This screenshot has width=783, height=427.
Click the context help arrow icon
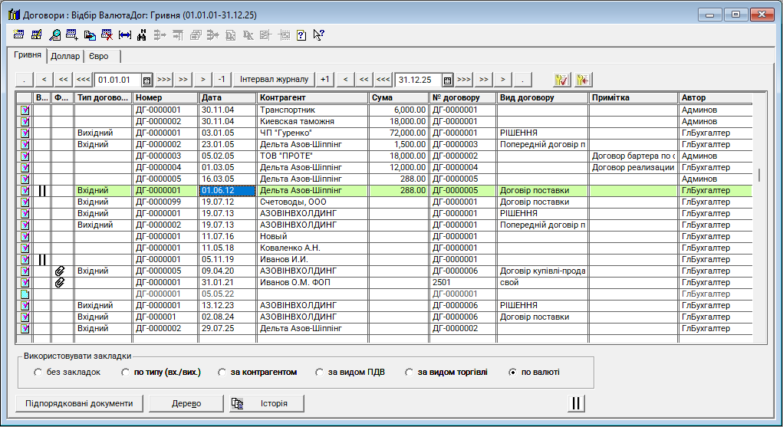tap(318, 34)
